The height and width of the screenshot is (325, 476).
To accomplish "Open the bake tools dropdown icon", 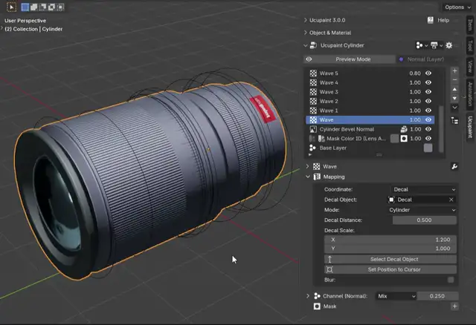I will coord(437,45).
